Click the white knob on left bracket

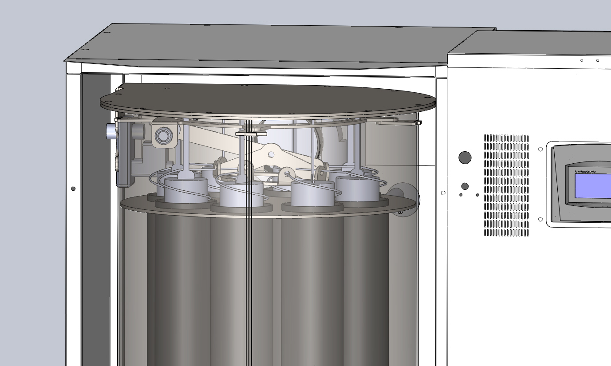point(111,132)
